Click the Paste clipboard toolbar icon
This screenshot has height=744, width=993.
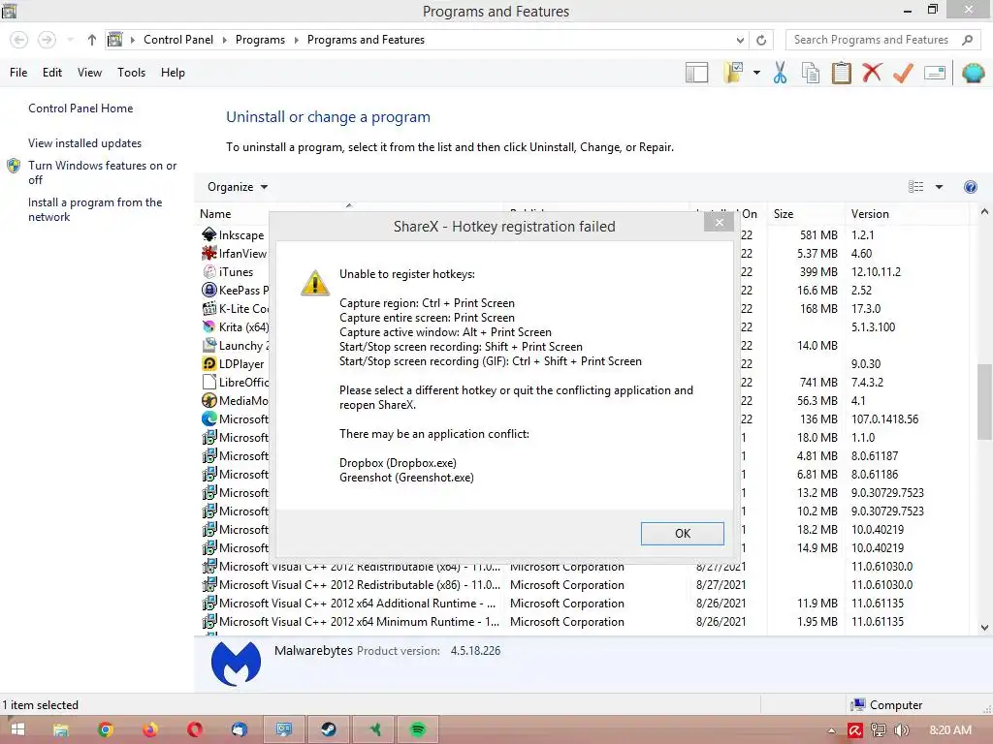[x=841, y=73]
